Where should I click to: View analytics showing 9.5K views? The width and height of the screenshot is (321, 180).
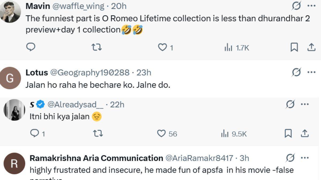click(x=234, y=134)
